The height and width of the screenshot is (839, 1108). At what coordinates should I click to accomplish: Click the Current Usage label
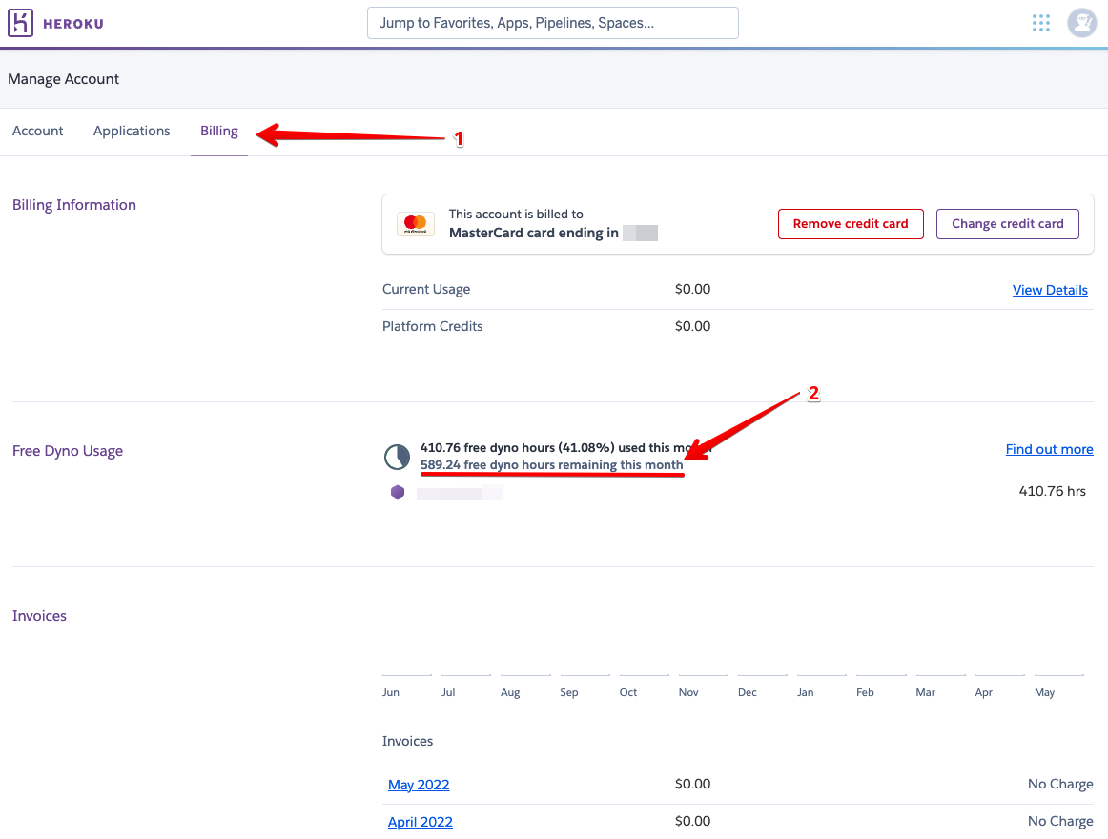(x=426, y=289)
